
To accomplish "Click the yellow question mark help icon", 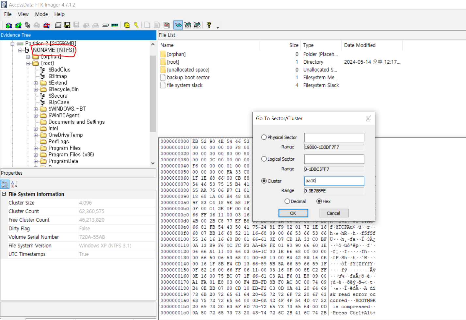I will (209, 25).
